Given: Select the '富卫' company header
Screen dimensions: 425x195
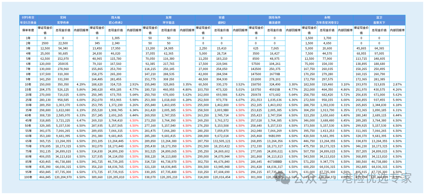Looking at the screenshot, I should (379, 17).
